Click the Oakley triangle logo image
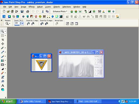Viewport: 139px width, 104px height. 41,65
